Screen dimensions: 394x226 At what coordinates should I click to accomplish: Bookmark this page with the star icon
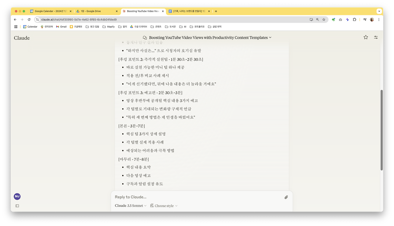click(324, 19)
